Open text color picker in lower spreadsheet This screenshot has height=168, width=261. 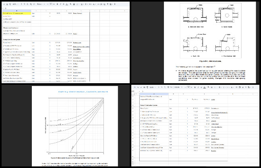(x=205, y=87)
